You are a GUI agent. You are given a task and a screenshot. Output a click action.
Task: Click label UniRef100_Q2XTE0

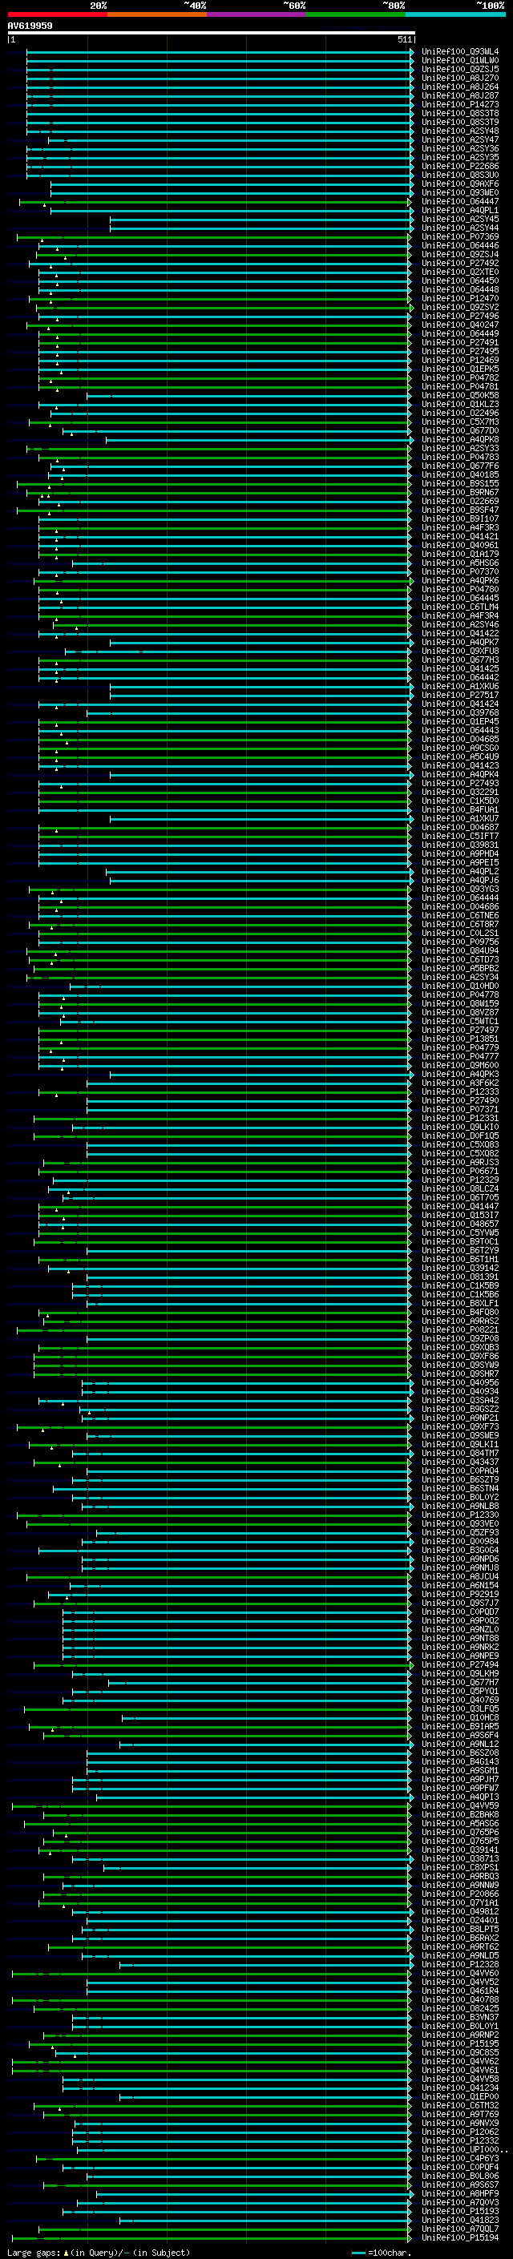point(459,272)
